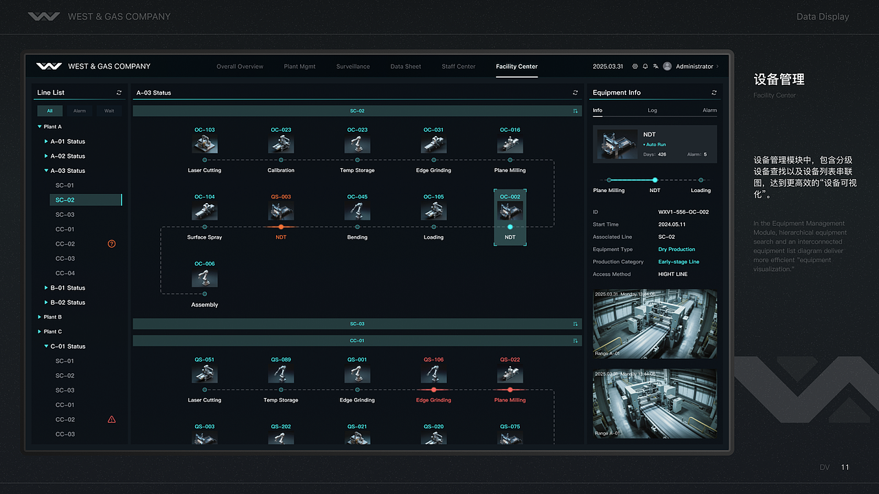
Task: Refresh the Equipment Info panel
Action: [x=714, y=93]
